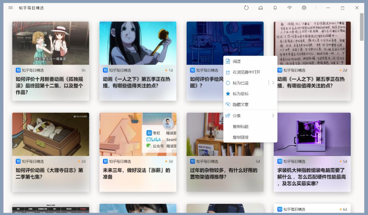Viewport: 368px width, 215px height.
Task: Click the purple PC build article thumbnail
Action: (312, 134)
